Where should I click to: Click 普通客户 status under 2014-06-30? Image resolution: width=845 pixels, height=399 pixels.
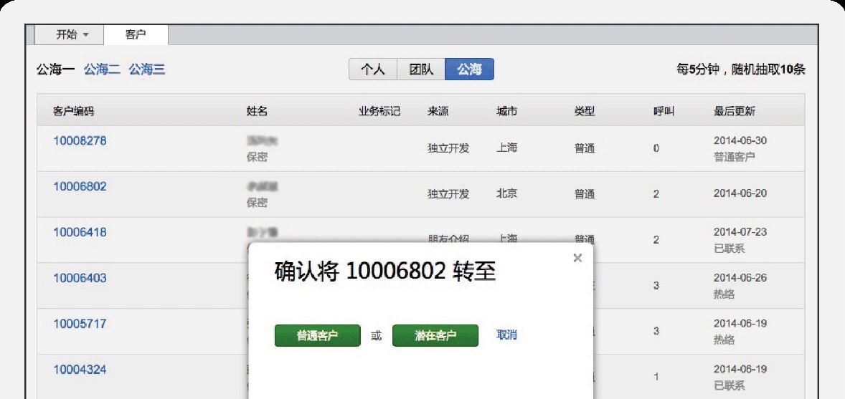click(x=735, y=157)
